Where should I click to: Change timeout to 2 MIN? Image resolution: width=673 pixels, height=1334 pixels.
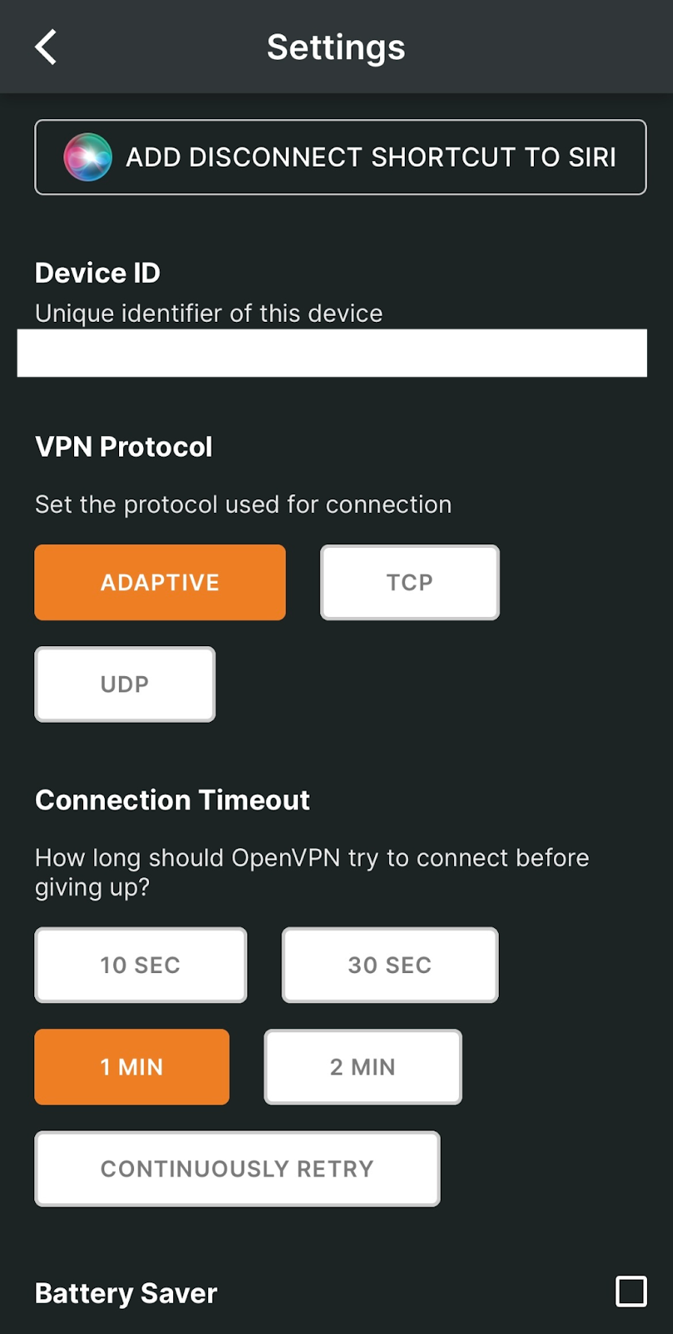pos(363,1067)
